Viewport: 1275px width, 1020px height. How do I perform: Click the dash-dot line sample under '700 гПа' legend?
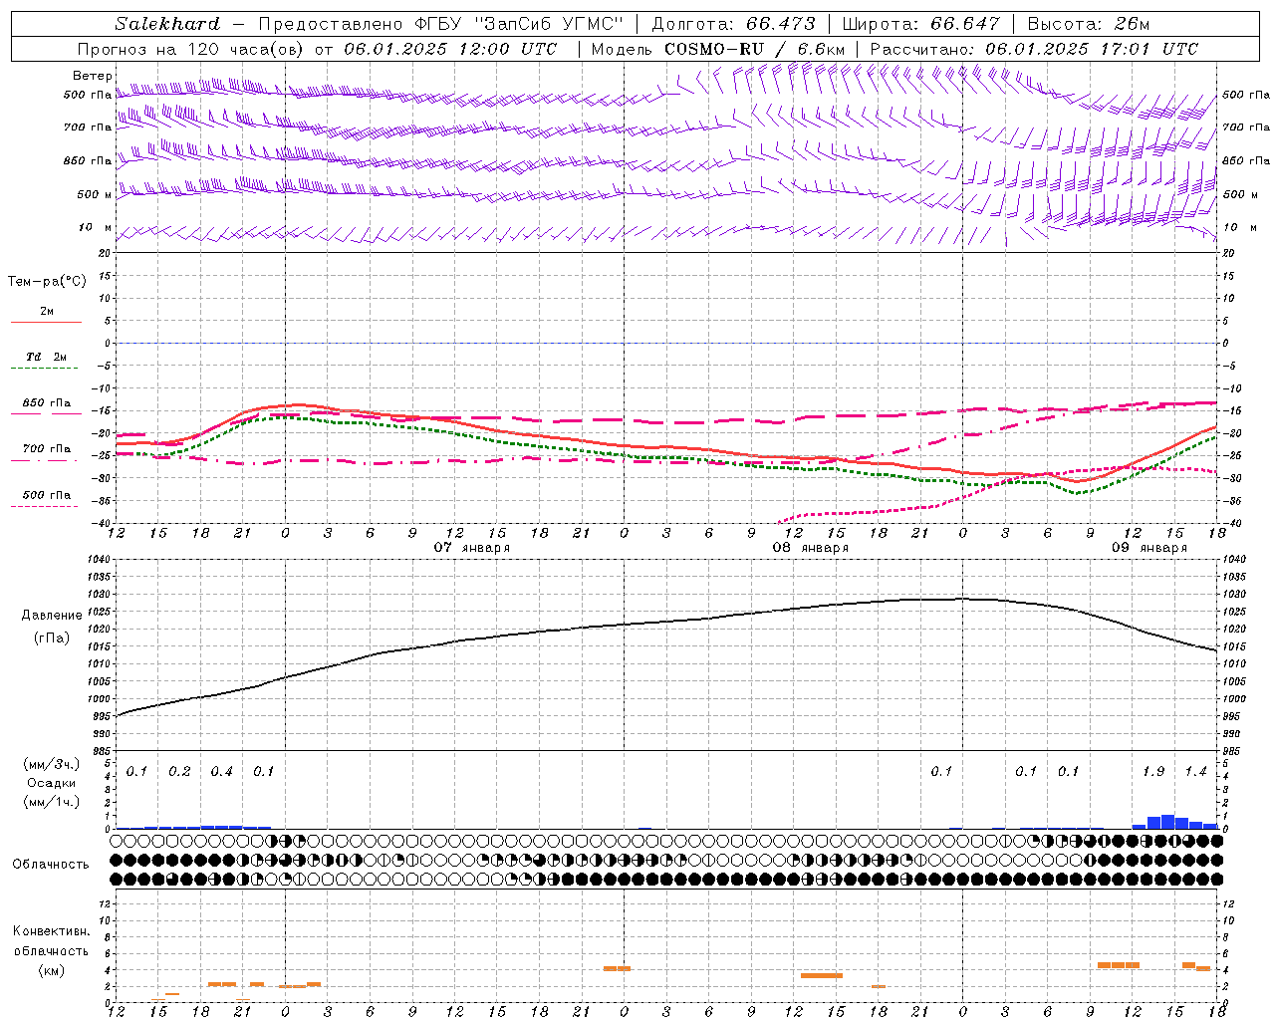click(45, 460)
